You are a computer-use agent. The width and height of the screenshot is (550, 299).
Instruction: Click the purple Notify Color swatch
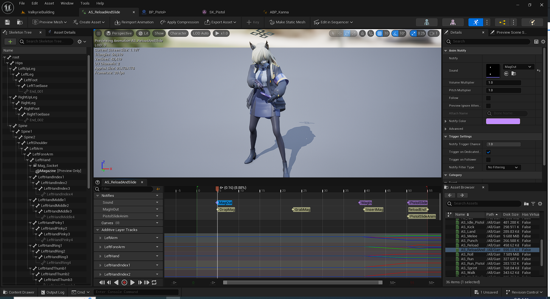503,121
